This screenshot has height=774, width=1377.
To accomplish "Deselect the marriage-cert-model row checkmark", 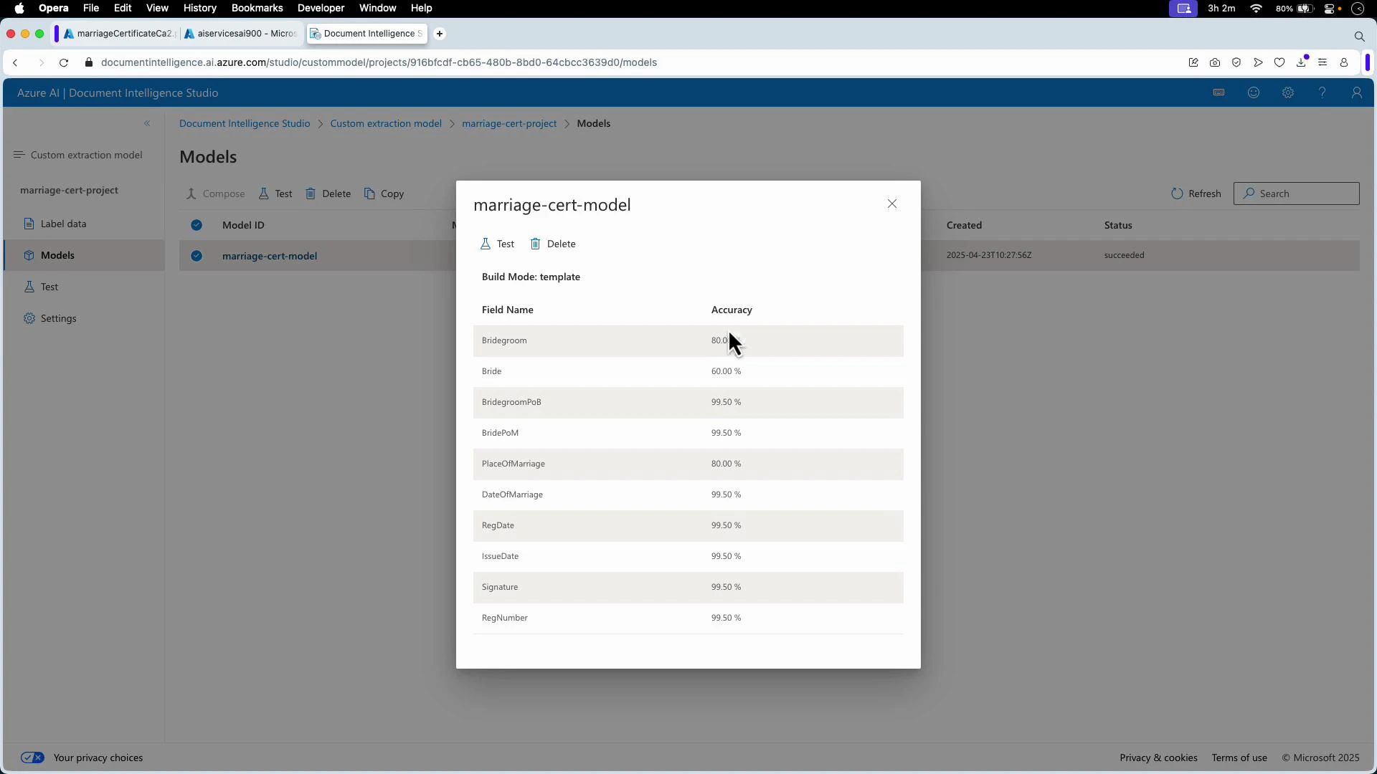I will [x=197, y=256].
